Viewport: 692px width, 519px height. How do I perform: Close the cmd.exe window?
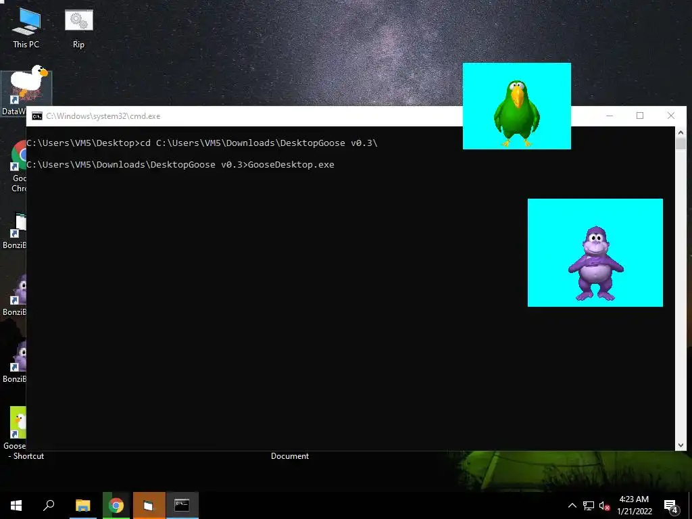click(671, 116)
